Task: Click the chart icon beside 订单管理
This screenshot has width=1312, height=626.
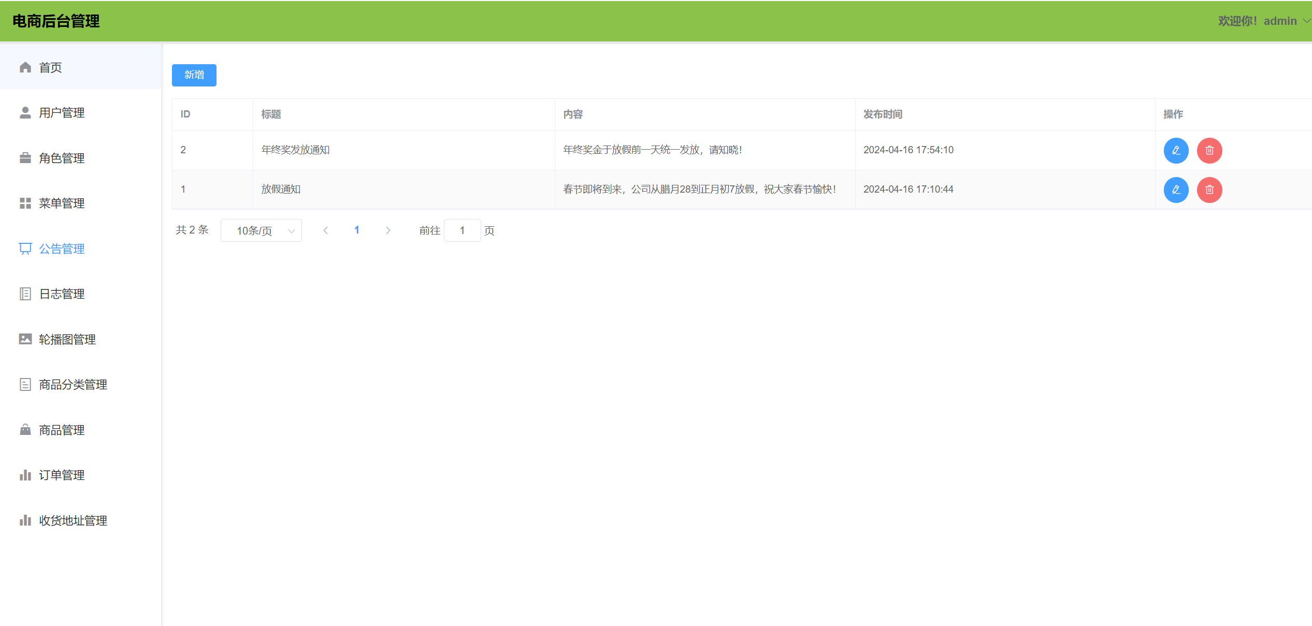Action: pyautogui.click(x=25, y=475)
